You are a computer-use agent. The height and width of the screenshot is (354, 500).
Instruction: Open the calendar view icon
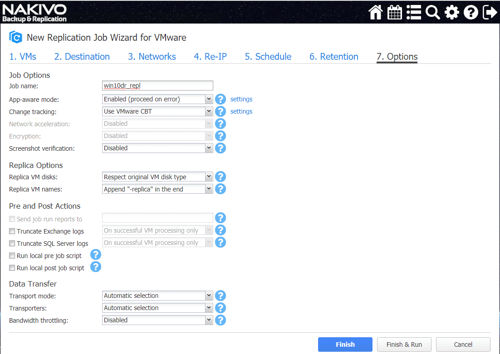tap(394, 12)
